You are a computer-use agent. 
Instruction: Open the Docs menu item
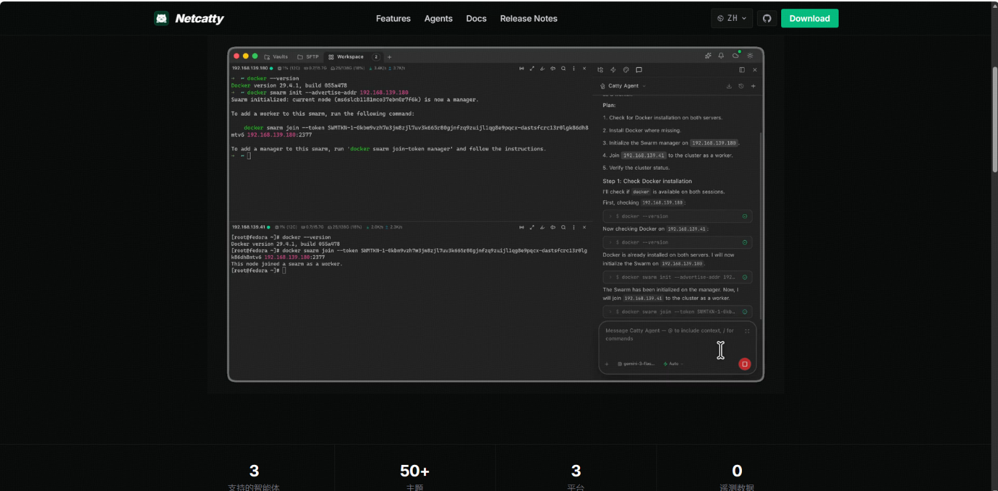(x=476, y=18)
